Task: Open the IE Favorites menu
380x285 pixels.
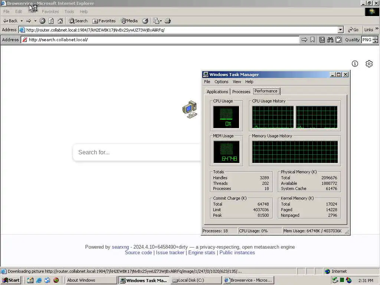Action: point(50,12)
